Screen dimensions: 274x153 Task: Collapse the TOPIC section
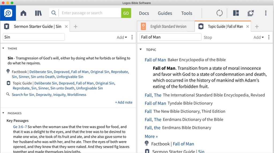141,50
